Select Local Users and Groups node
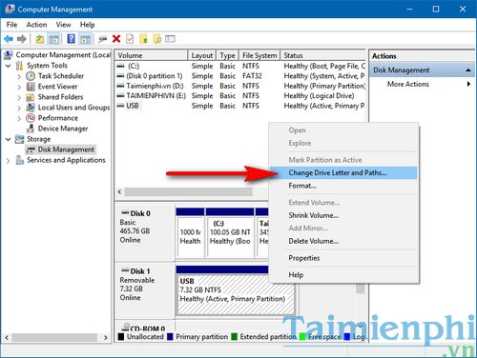This screenshot has height=358, width=477. [73, 108]
